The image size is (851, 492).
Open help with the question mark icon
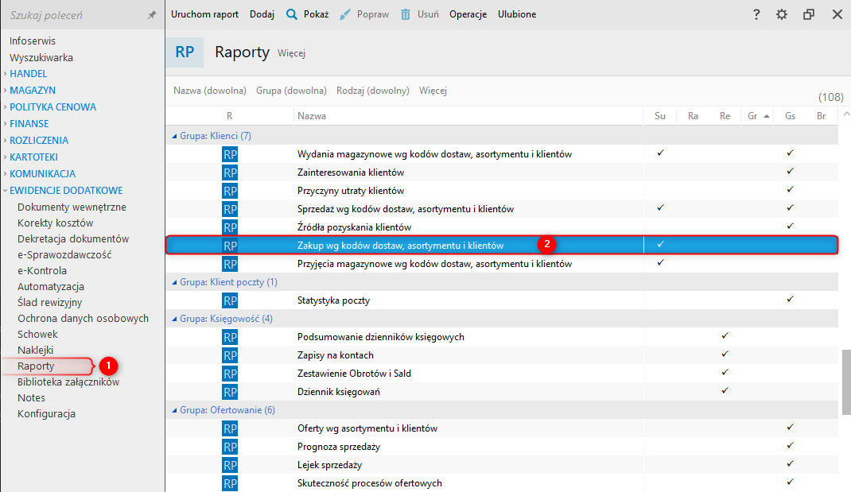[x=756, y=14]
